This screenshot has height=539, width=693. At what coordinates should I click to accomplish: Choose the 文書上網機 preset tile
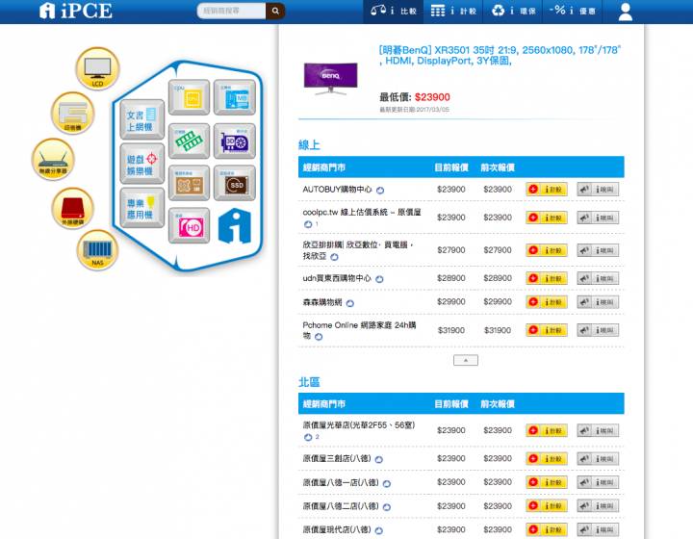(141, 119)
